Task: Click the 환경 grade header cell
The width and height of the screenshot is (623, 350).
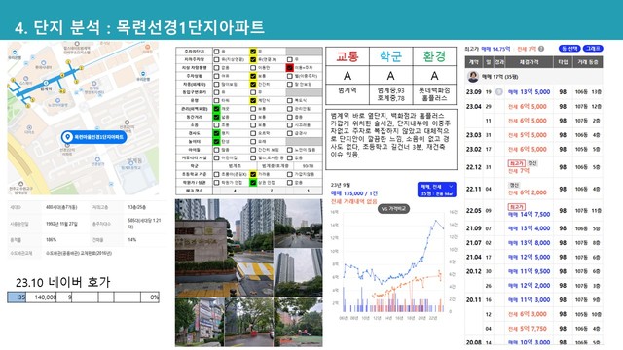Action: tap(434, 56)
